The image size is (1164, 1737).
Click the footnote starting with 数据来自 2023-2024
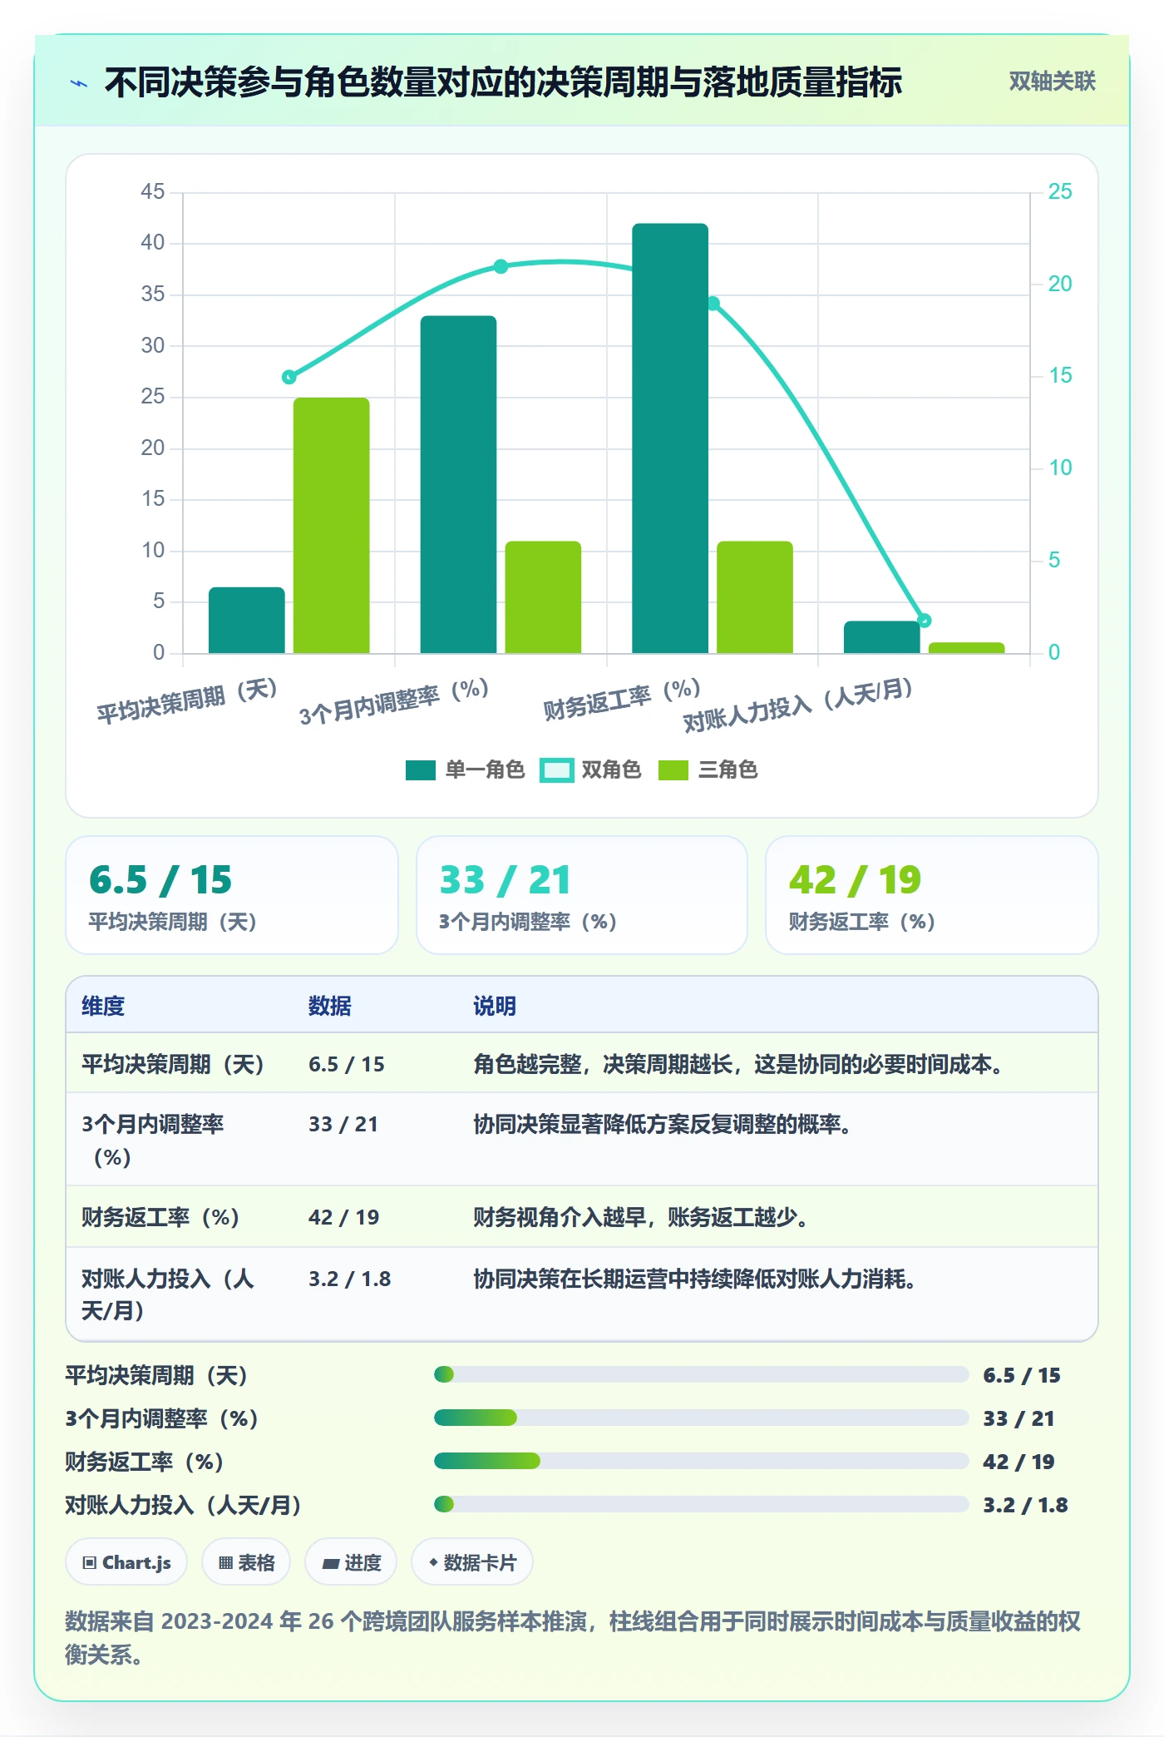pyautogui.click(x=573, y=1637)
